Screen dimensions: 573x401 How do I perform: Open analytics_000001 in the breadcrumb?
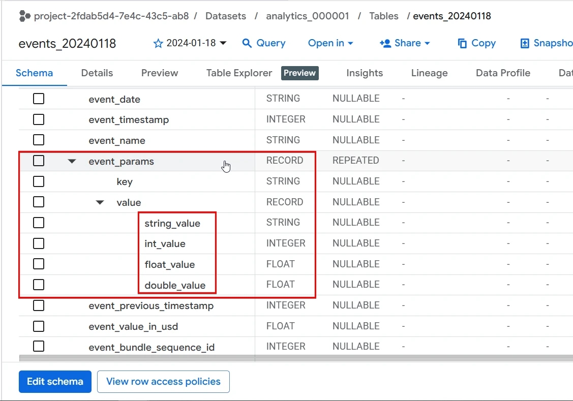click(x=307, y=16)
